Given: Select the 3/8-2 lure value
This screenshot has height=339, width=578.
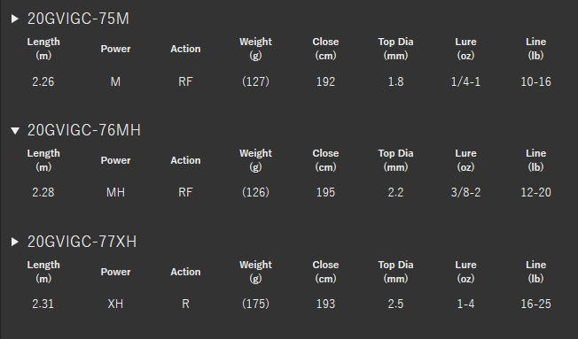Looking at the screenshot, I should coord(465,192).
